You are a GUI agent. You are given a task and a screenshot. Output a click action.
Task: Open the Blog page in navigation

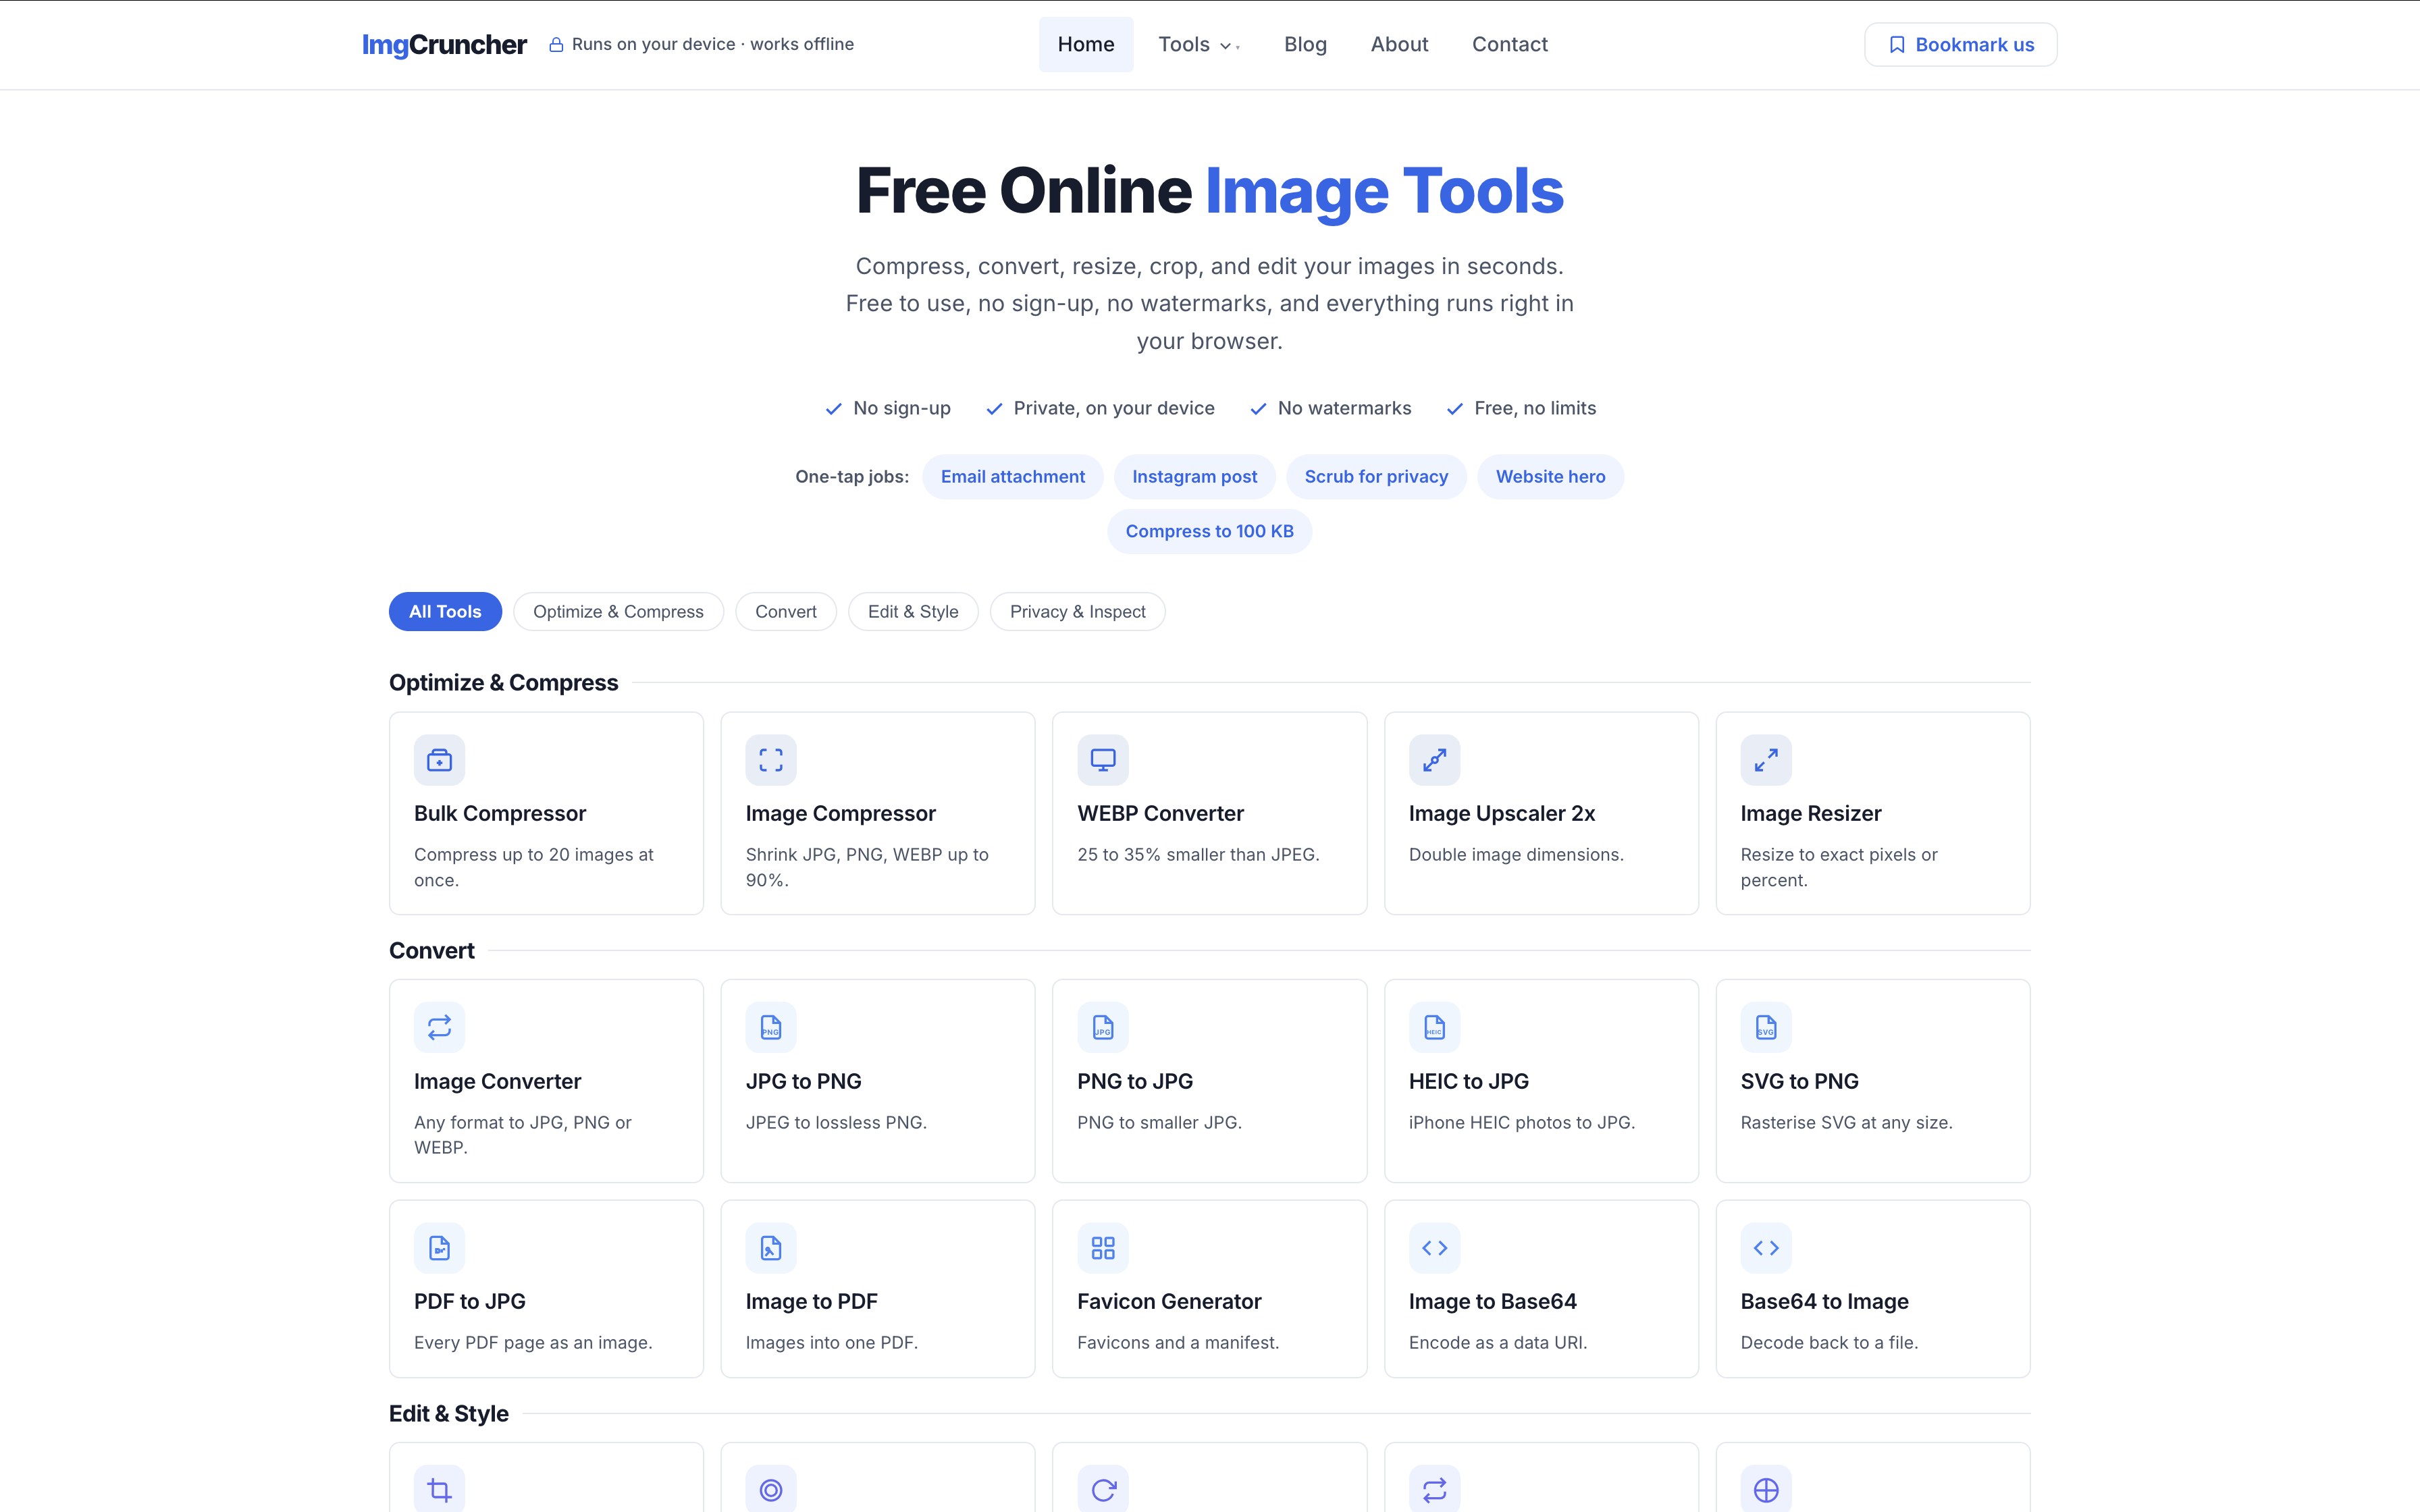(1305, 45)
